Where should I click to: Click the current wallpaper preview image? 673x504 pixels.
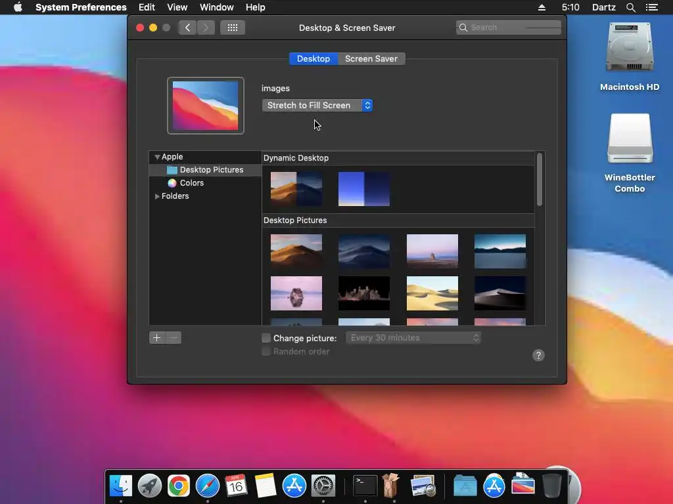(x=205, y=106)
